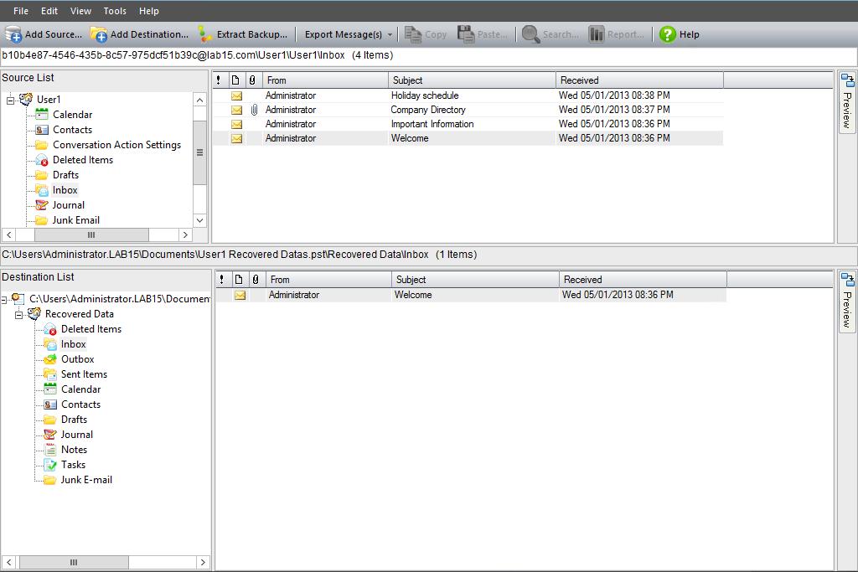Image resolution: width=858 pixels, height=572 pixels.
Task: Open the Export Message(s) dropdown arrow
Action: click(x=390, y=34)
